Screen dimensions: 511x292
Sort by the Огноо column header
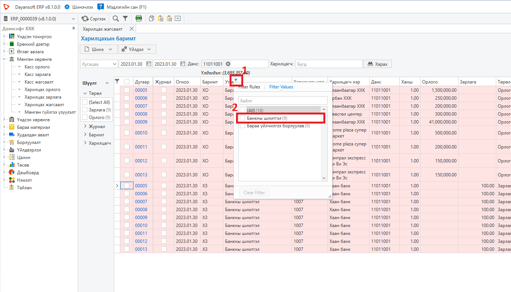pos(187,82)
